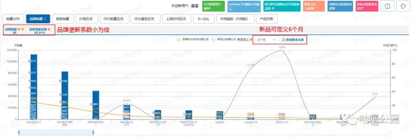Click 全站点卖家排名 pink card
The image size is (413, 137).
[367, 6]
